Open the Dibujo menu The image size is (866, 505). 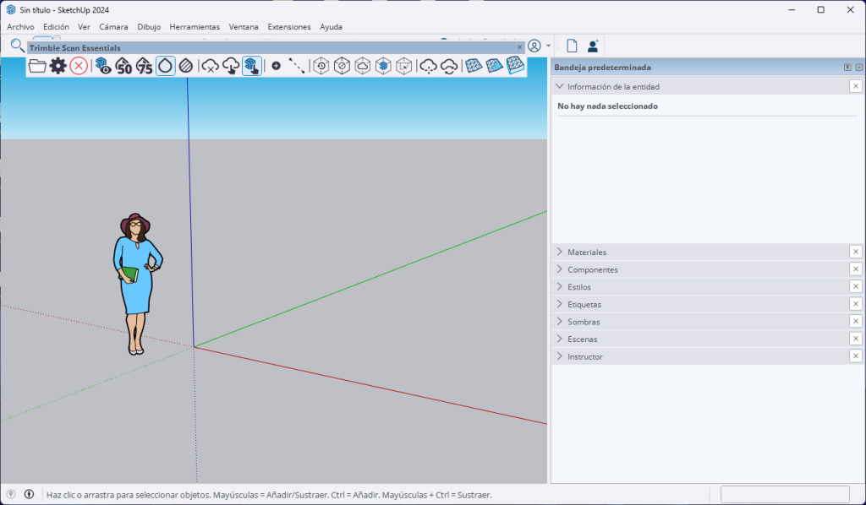pyautogui.click(x=149, y=26)
